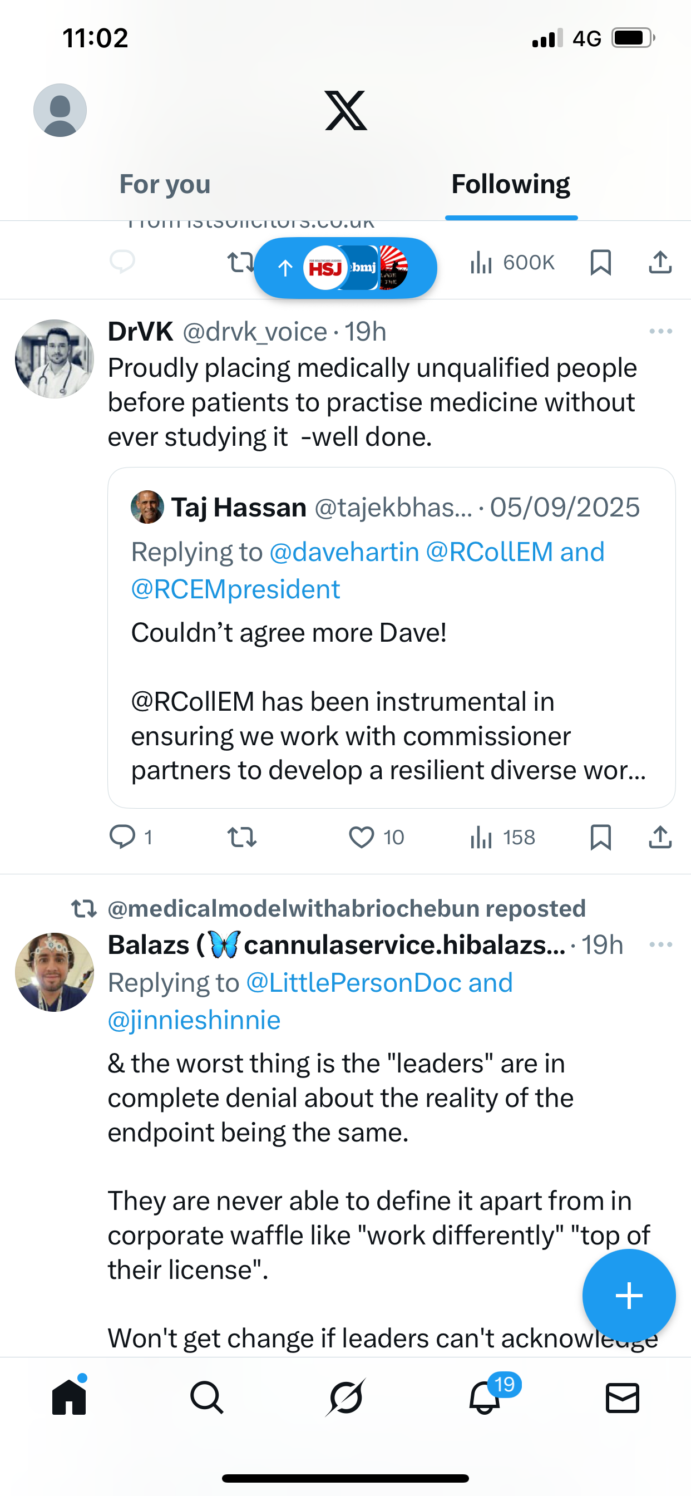Open more options for DrVK's post
Viewport: 691px width, 1496px height.
(x=661, y=332)
